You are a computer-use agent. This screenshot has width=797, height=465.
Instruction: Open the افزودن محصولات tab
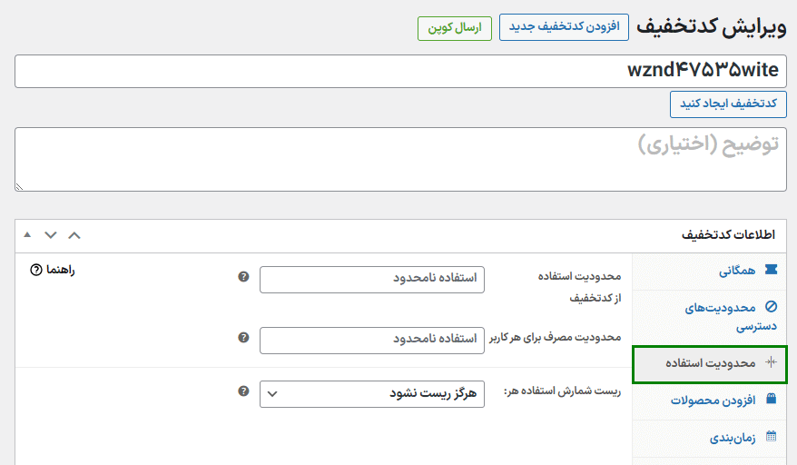pos(710,401)
